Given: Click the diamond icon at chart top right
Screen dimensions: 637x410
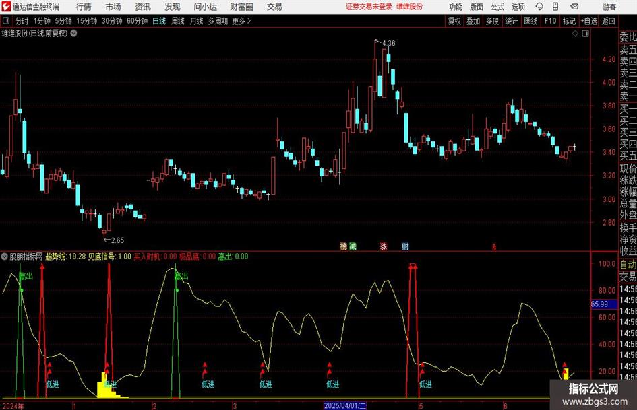Looking at the screenshot, I should pos(575,34).
